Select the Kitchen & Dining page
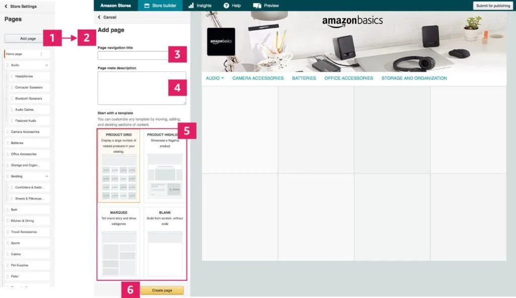Viewport: 516px width, 298px height. pyautogui.click(x=28, y=220)
